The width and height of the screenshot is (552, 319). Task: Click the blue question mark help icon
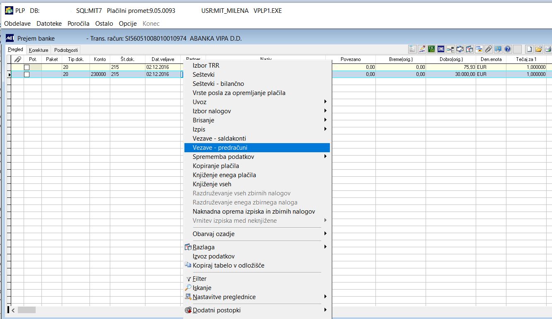pyautogui.click(x=508, y=49)
